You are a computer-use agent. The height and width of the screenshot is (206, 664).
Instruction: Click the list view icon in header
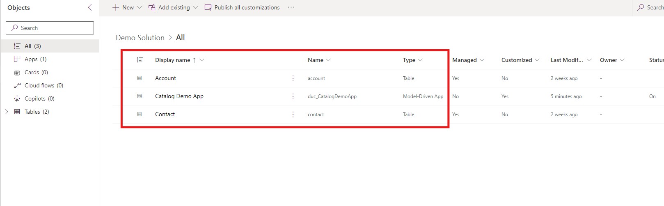[140, 60]
